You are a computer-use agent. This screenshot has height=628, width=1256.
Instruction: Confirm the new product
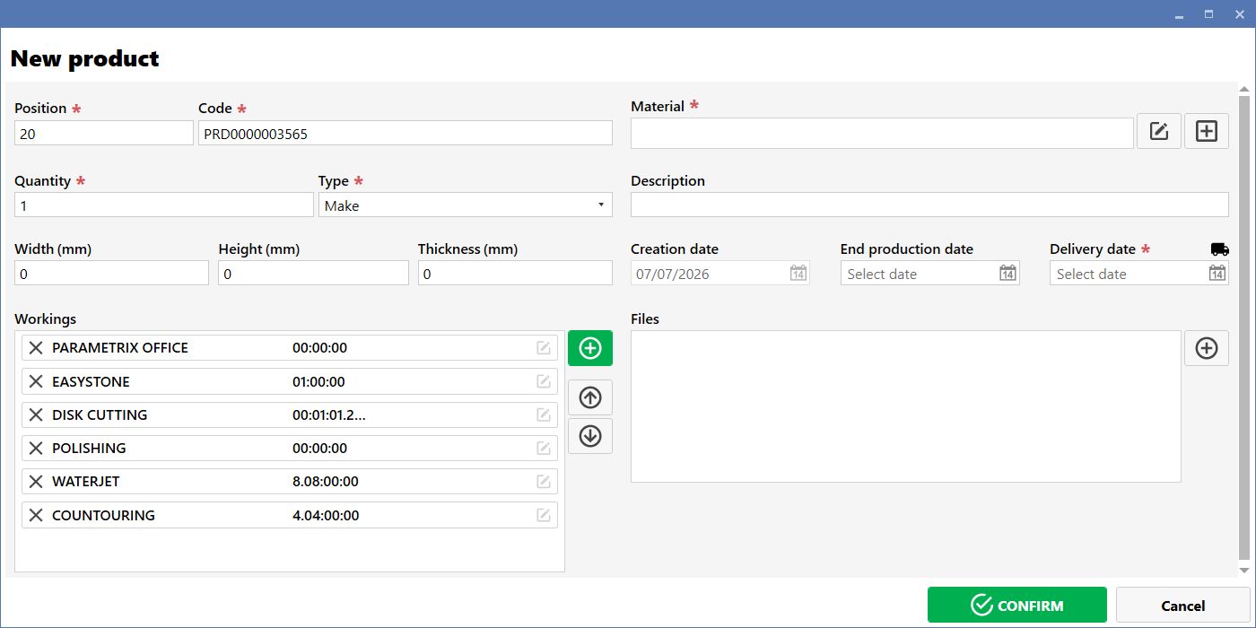(1017, 606)
